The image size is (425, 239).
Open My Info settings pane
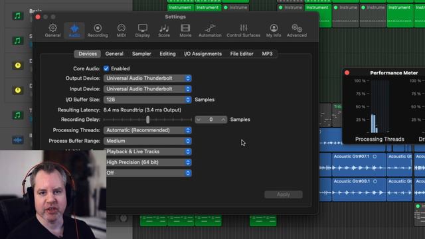(x=274, y=31)
